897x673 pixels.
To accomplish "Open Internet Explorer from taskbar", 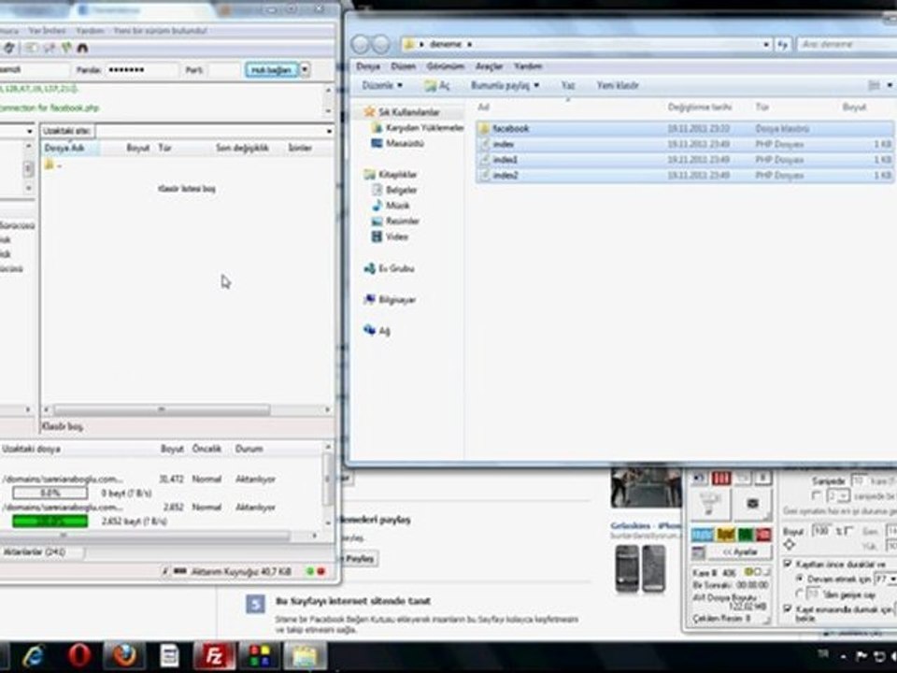I will point(34,656).
